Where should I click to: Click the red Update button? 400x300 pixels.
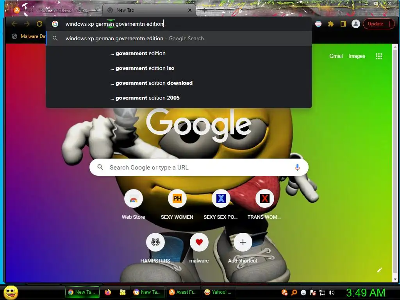[x=375, y=24]
